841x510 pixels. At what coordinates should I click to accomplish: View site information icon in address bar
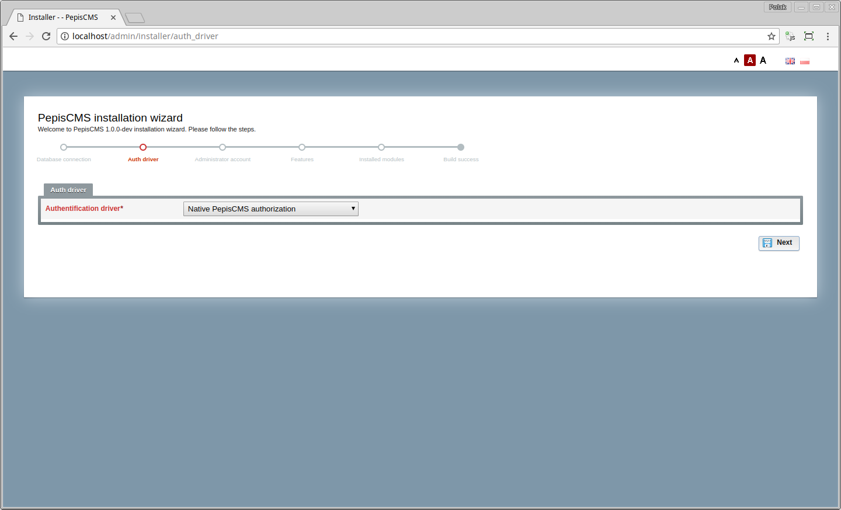coord(65,36)
